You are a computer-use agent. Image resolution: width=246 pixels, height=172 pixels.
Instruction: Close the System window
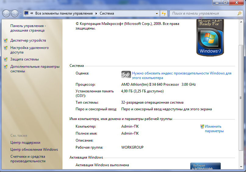[237, 2]
